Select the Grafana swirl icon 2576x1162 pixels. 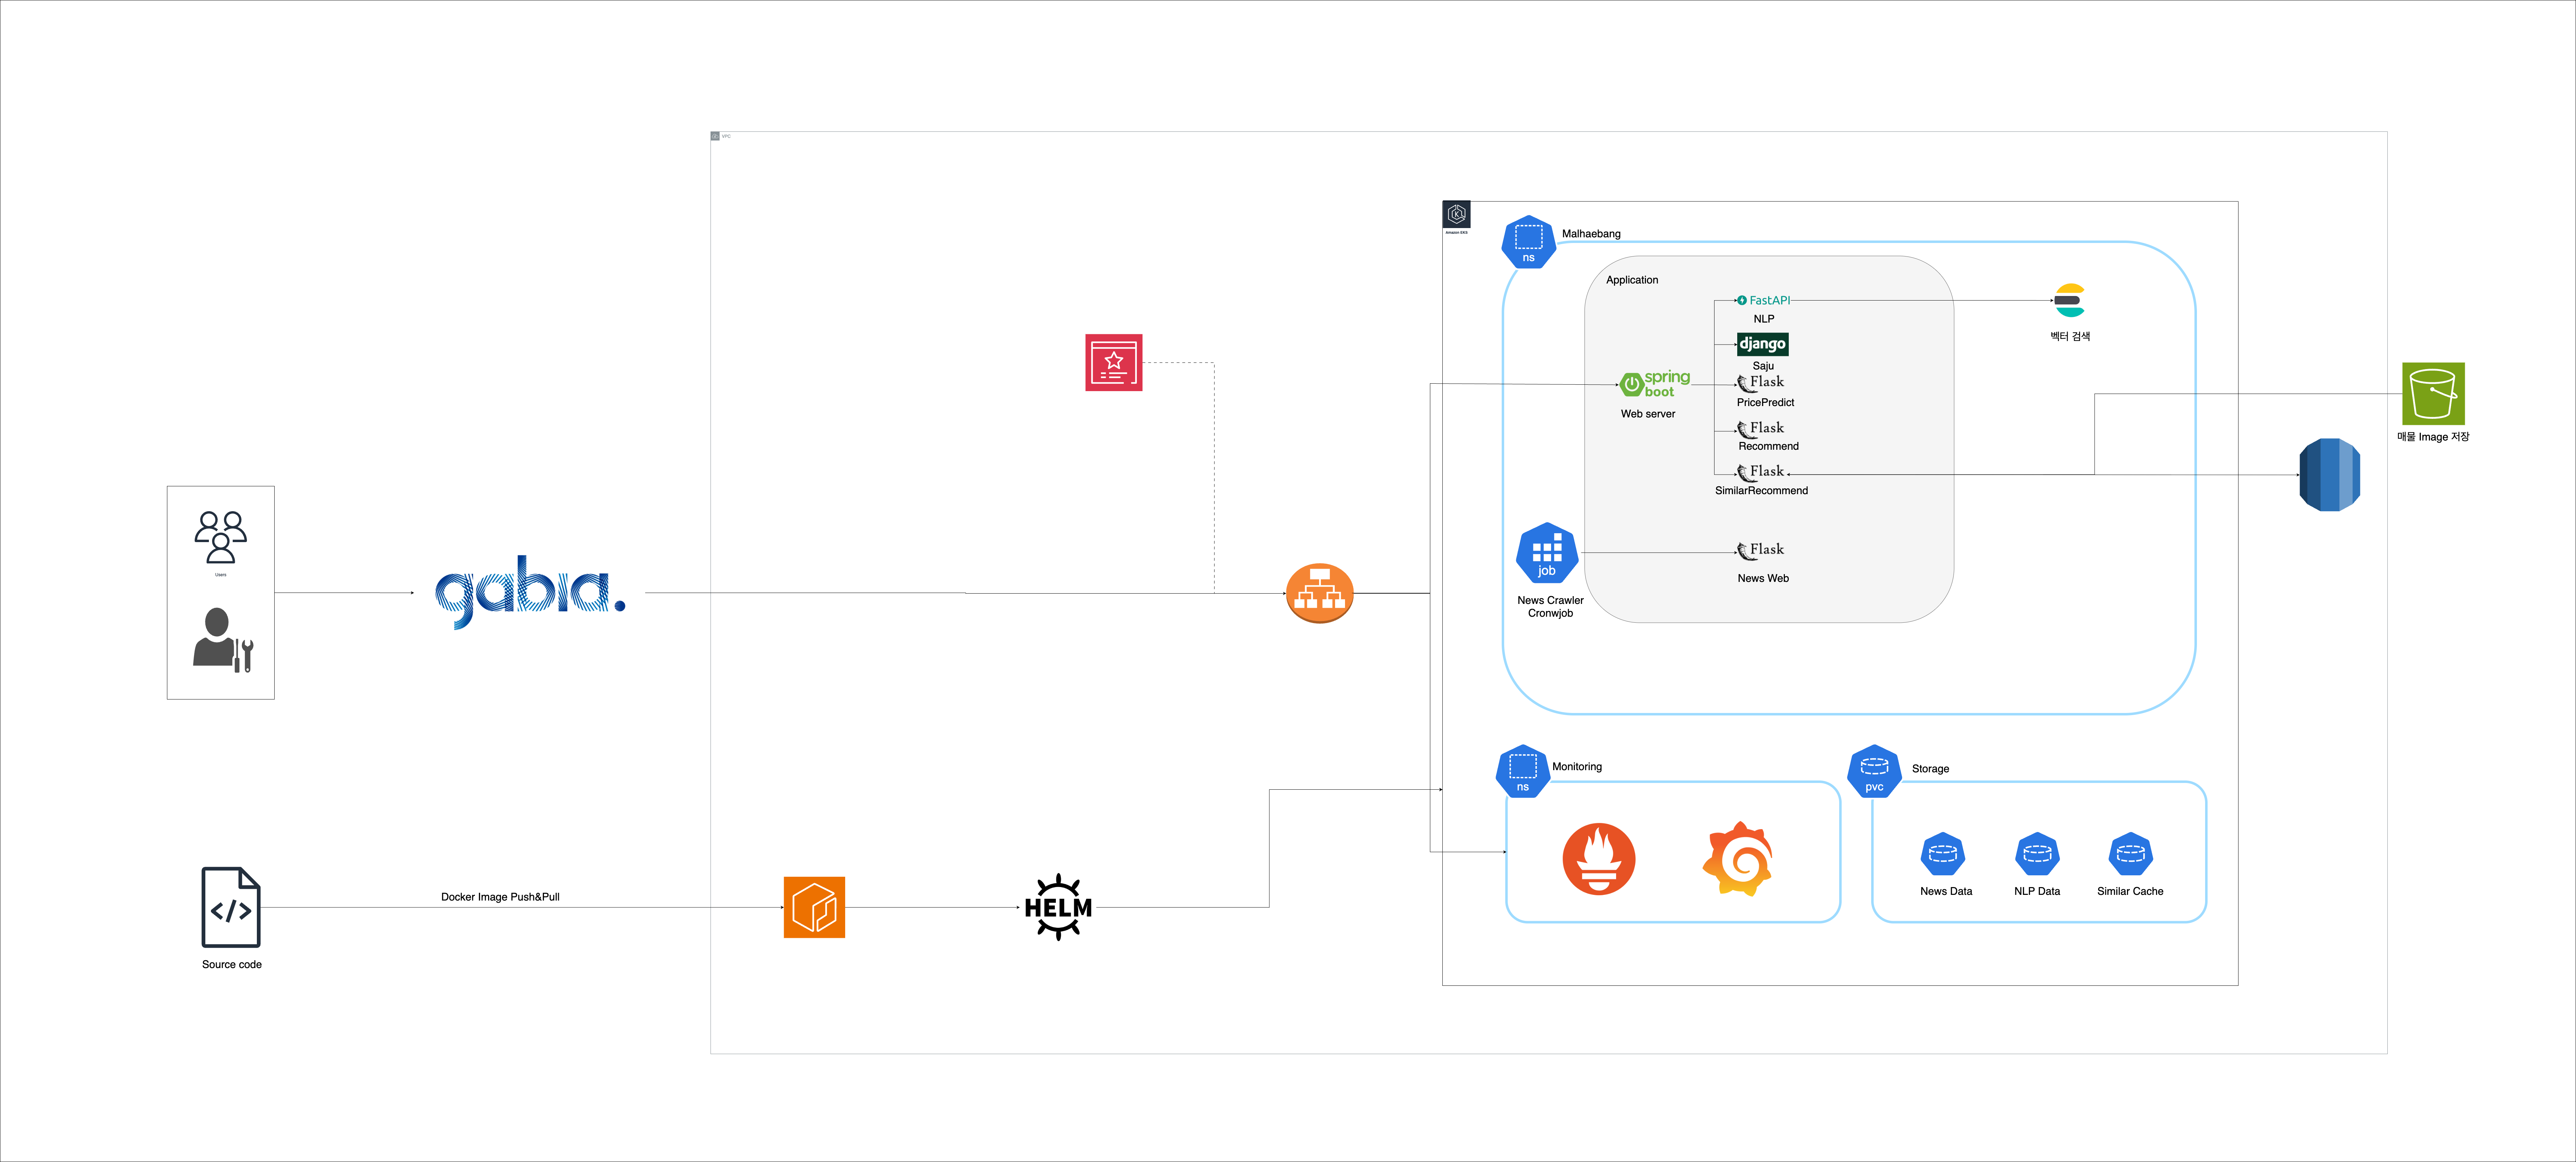click(x=1738, y=859)
